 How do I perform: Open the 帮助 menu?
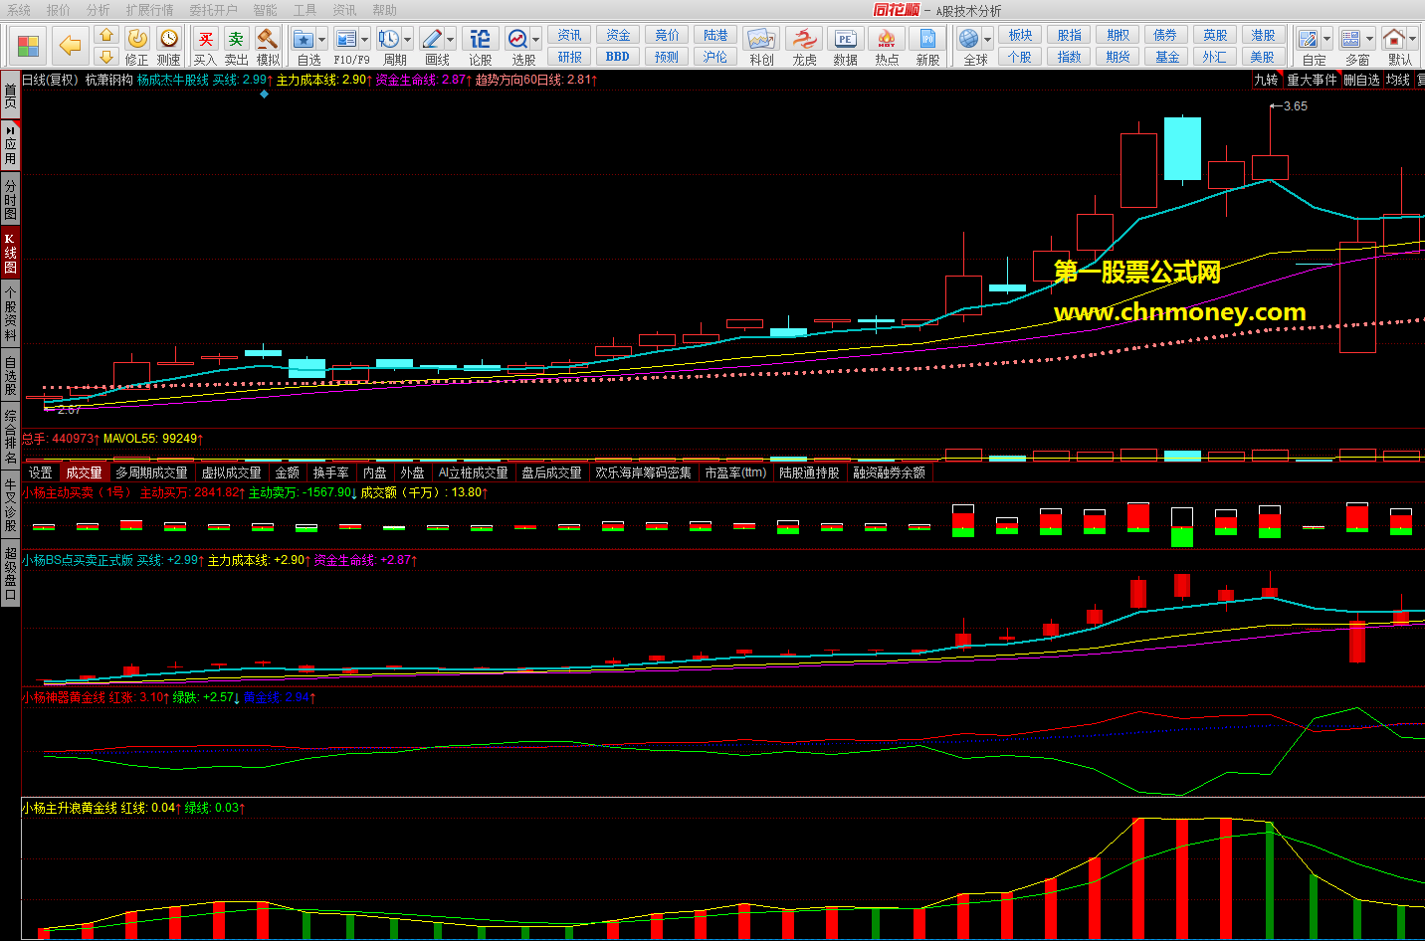[384, 10]
